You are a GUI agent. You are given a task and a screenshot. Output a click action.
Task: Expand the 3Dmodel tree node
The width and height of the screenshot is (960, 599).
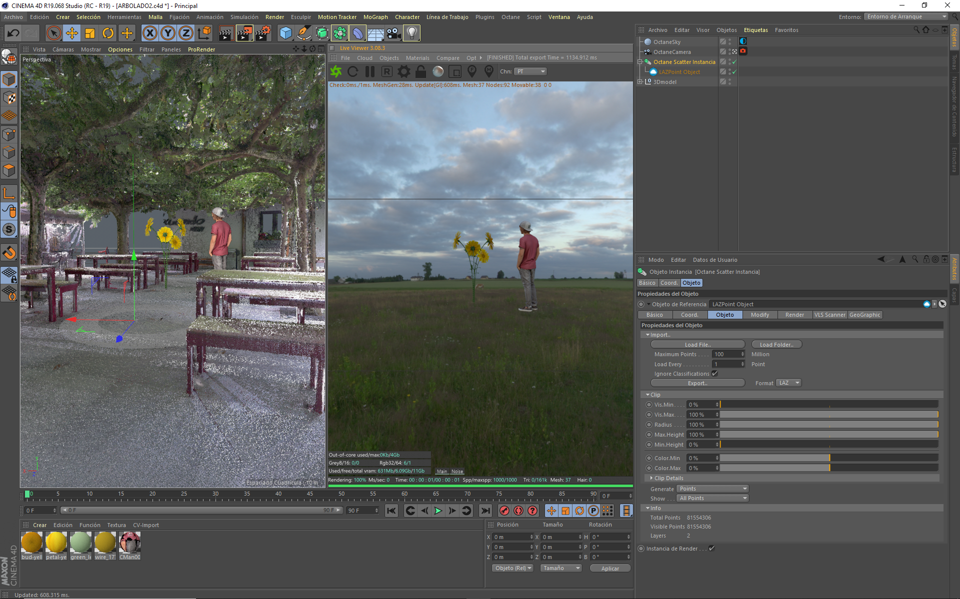point(639,82)
